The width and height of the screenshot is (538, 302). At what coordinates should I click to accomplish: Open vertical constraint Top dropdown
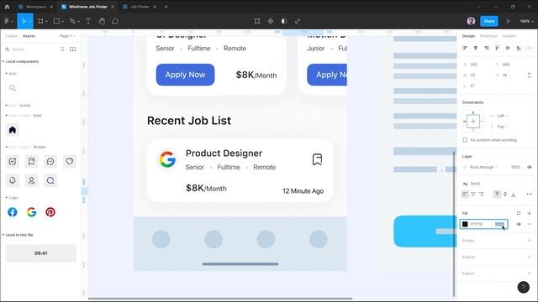503,127
